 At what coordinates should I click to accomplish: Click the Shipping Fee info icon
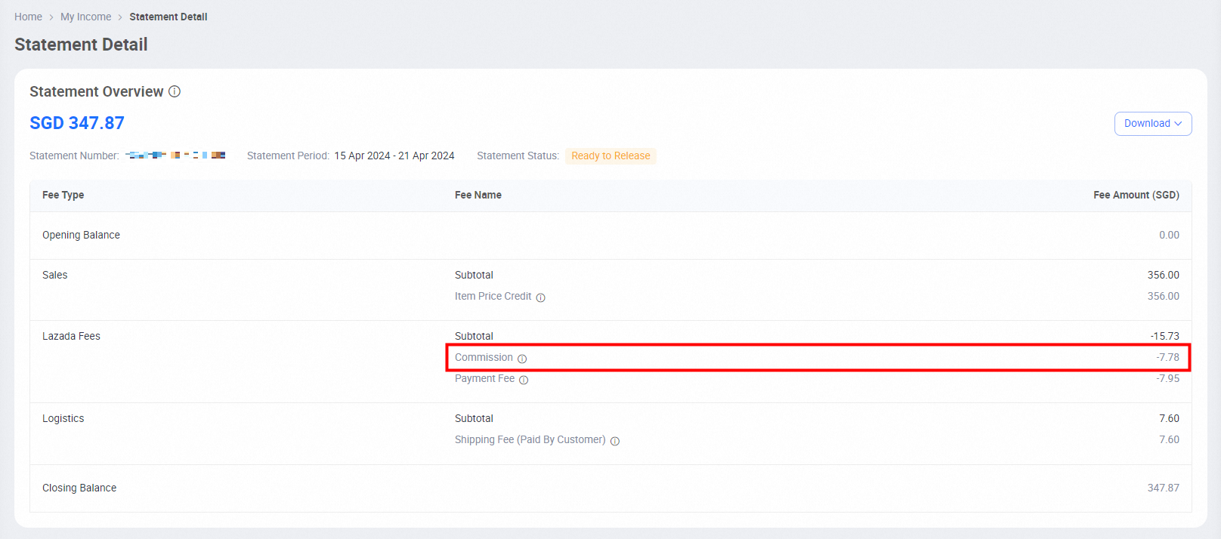[615, 441]
